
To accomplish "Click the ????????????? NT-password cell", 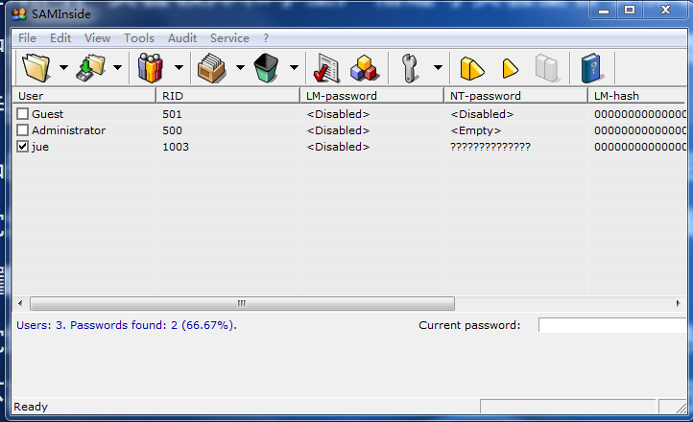I will (x=490, y=147).
